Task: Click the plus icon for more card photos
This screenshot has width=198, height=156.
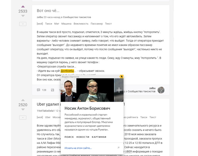Action: click(119, 90)
